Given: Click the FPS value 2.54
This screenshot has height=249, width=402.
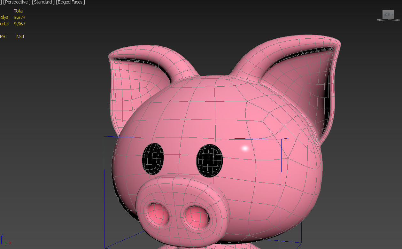Looking at the screenshot, I should (x=19, y=36).
